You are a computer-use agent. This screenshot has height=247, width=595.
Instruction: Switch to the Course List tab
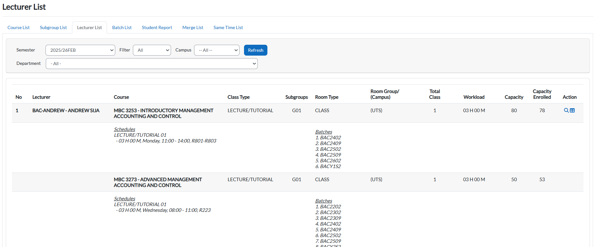(x=19, y=27)
